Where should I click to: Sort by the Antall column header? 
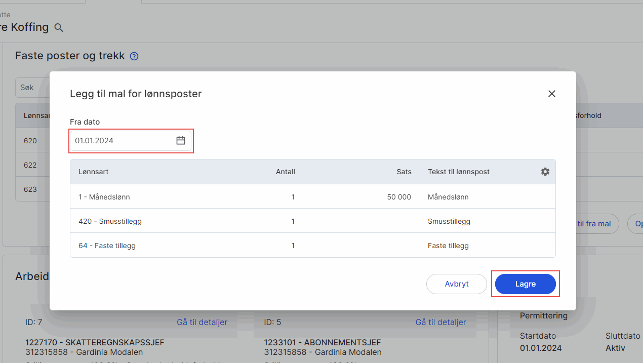coord(286,172)
